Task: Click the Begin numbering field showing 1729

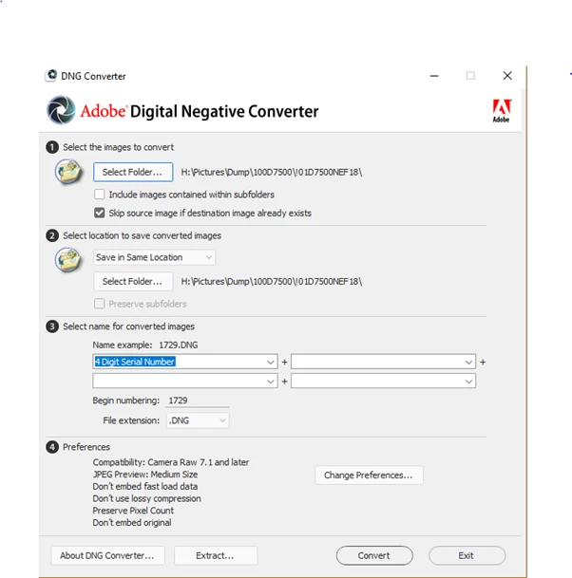Action: 198,401
